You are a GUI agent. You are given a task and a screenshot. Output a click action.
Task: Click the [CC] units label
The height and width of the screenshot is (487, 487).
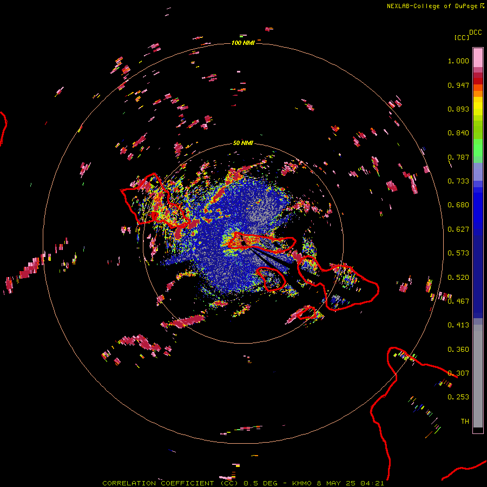pyautogui.click(x=462, y=37)
